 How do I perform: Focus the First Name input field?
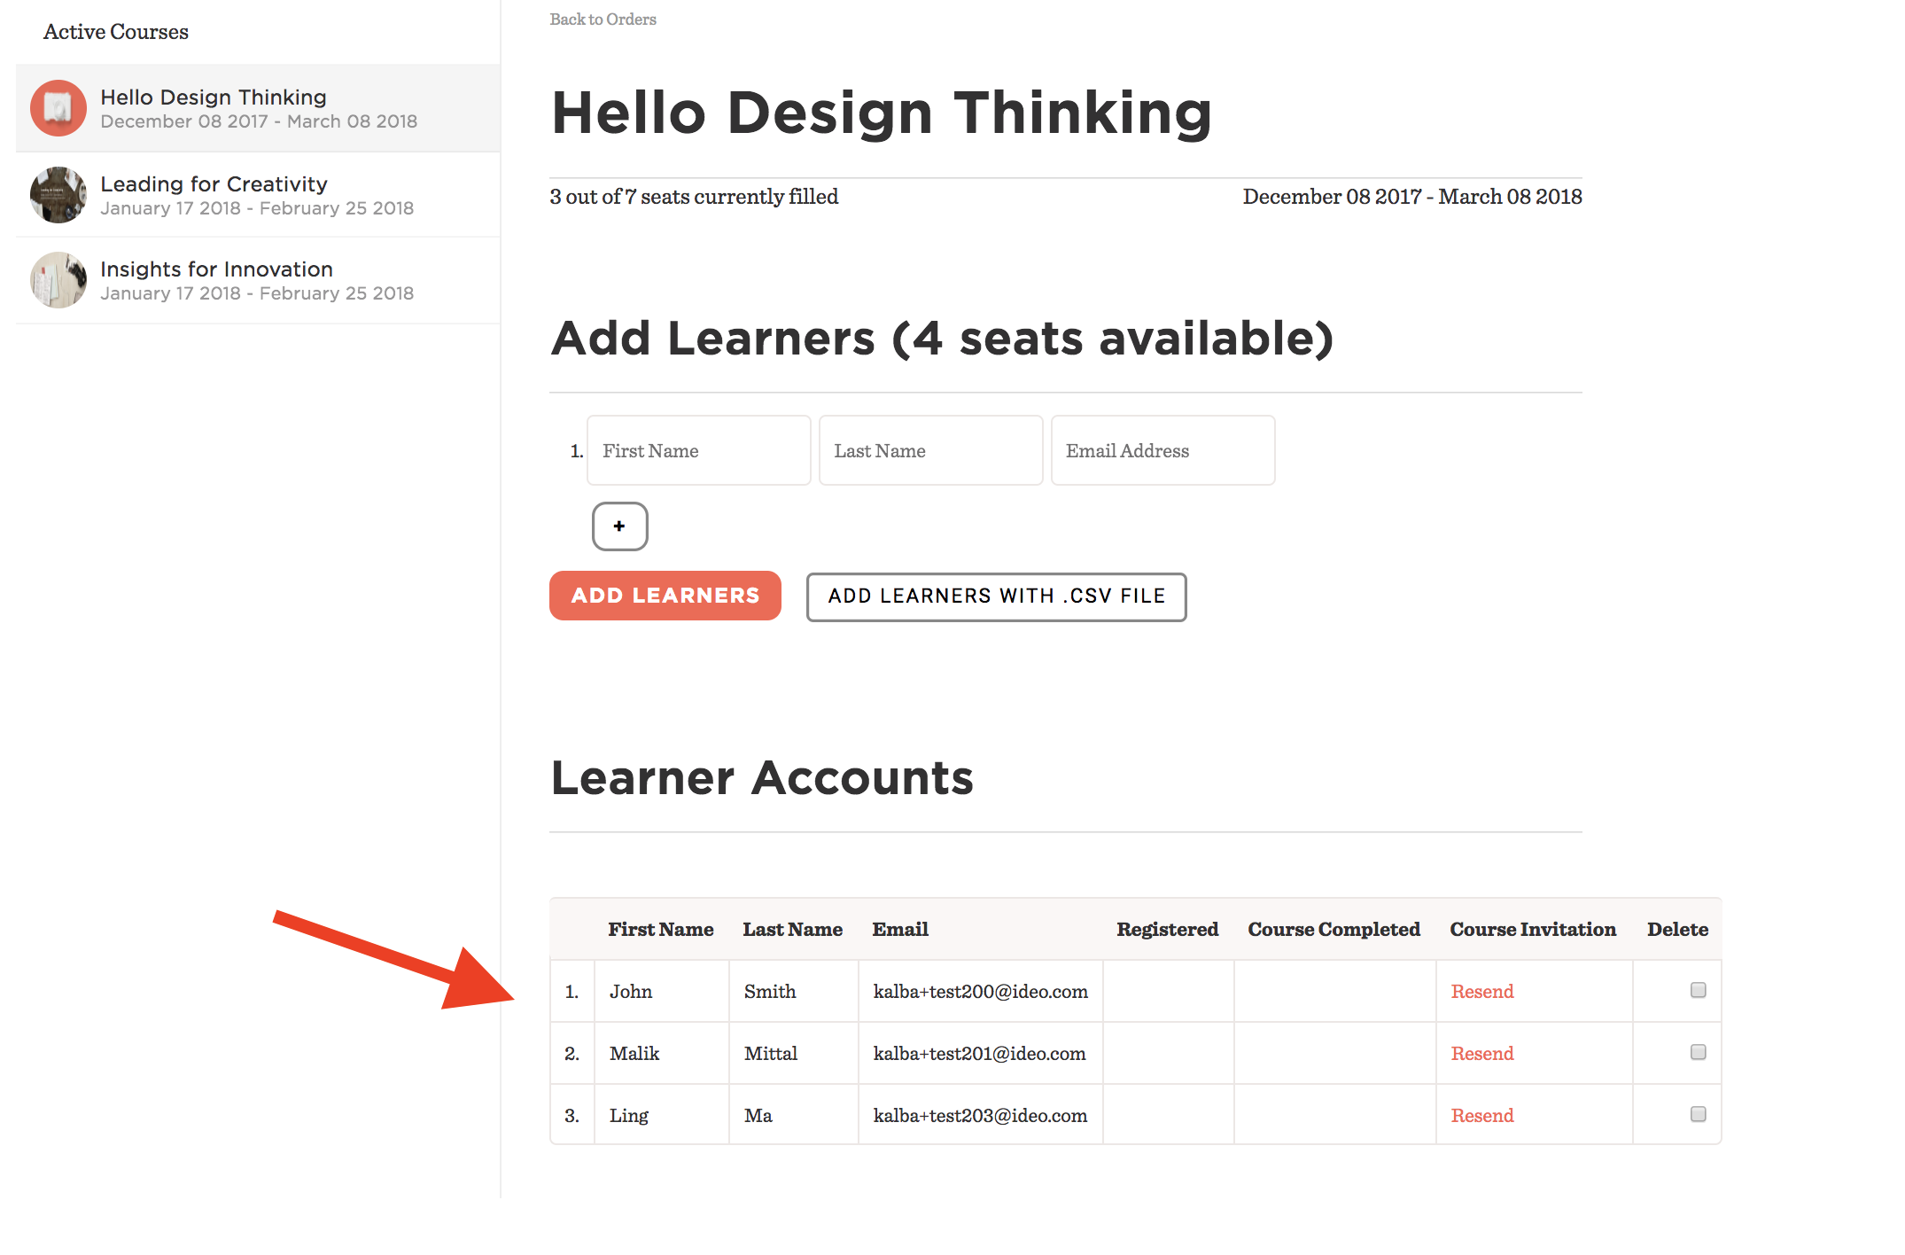[x=698, y=451]
